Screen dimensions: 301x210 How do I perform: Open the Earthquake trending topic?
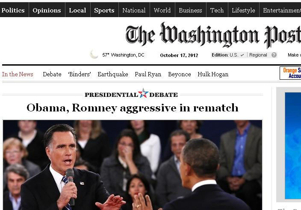click(113, 74)
